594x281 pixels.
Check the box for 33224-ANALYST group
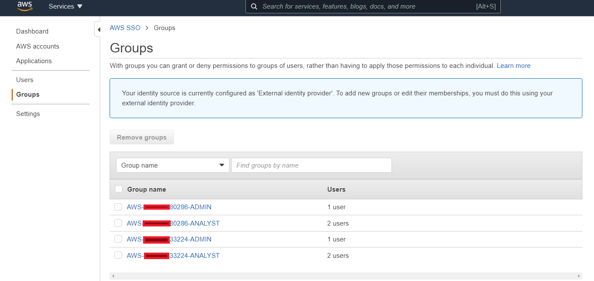point(118,255)
